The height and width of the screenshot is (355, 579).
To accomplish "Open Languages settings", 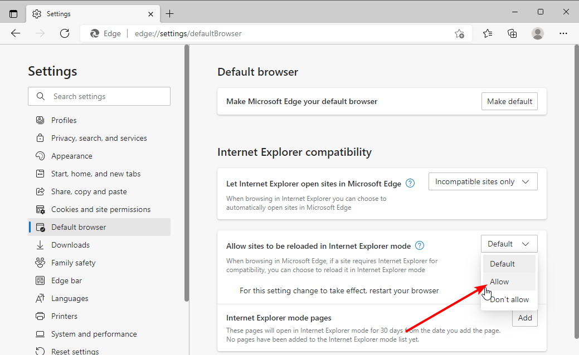I will tap(99, 298).
